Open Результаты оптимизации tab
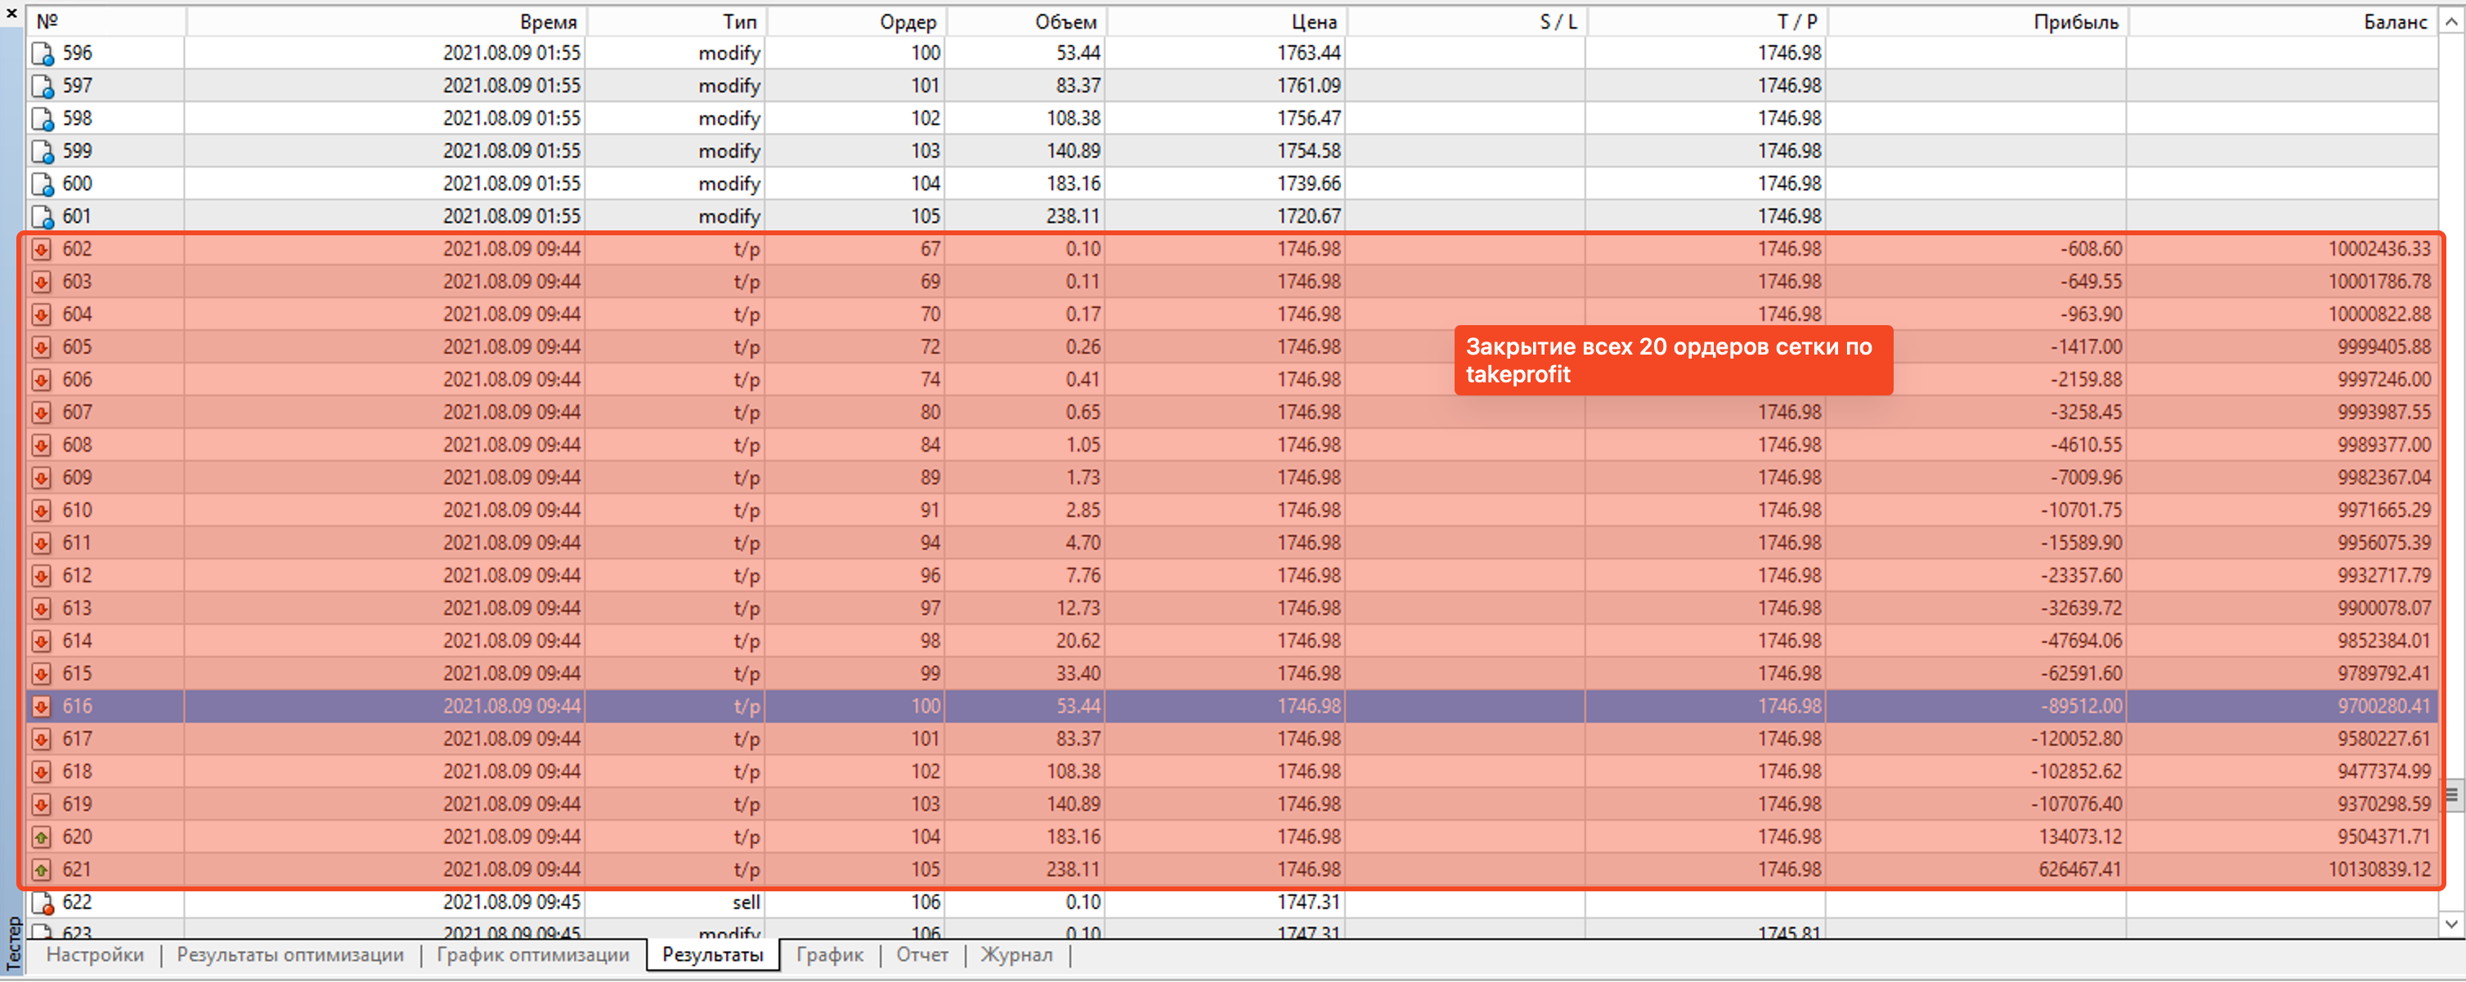Image resolution: width=2466 pixels, height=982 pixels. pos(290,954)
